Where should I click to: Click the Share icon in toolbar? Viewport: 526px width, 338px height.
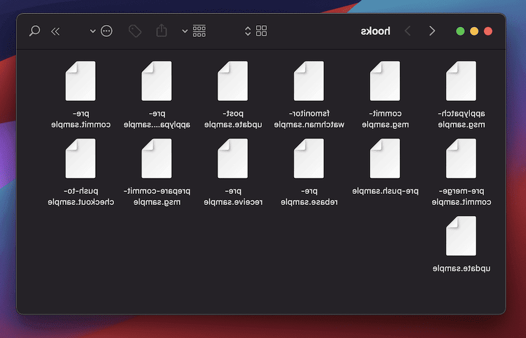161,31
